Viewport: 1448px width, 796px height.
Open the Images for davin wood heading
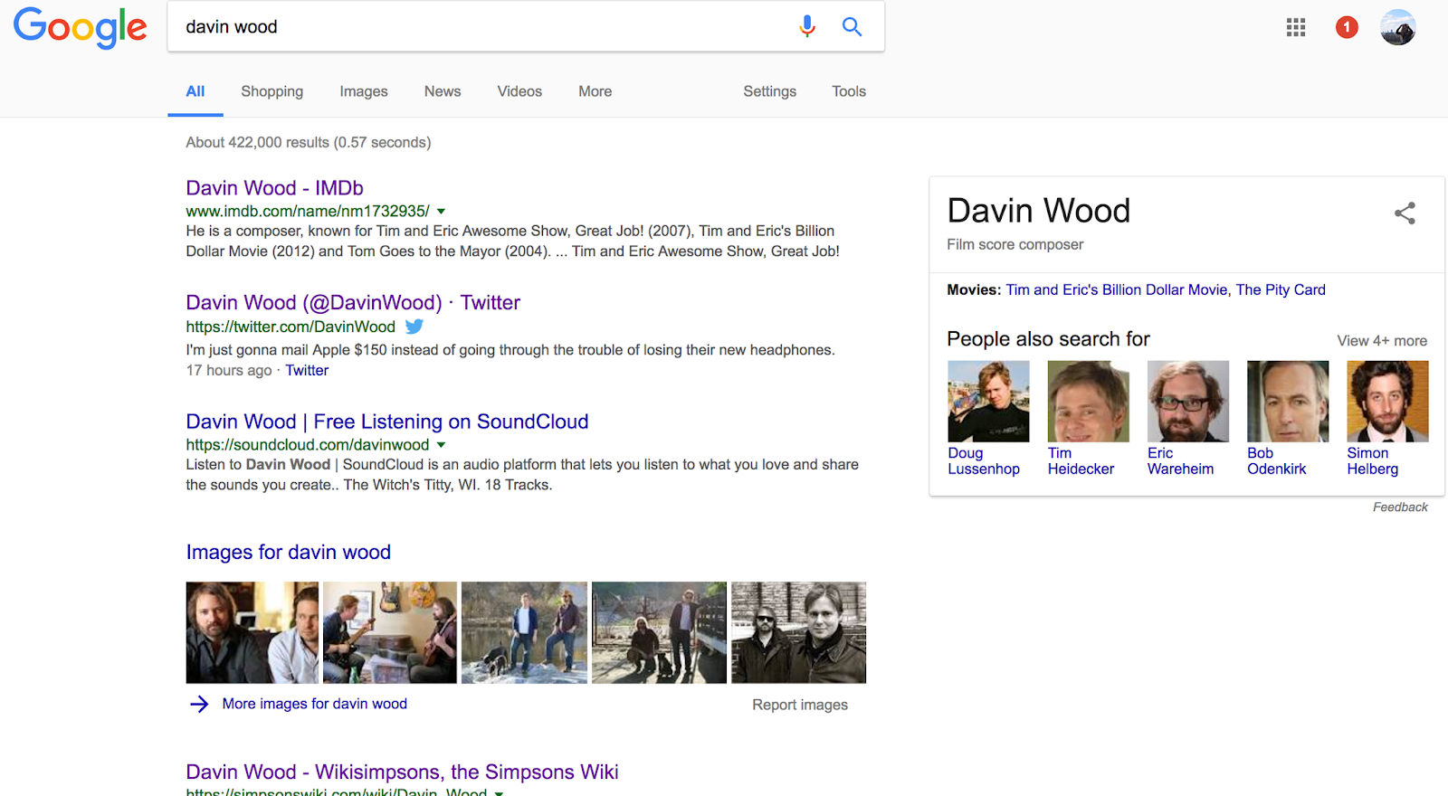pos(289,553)
